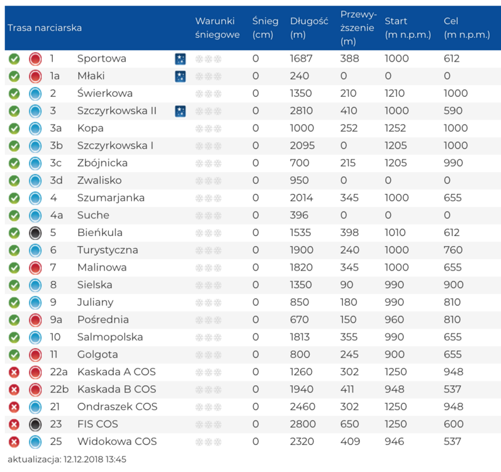The image size is (501, 472).
Task: Click the Cel (m n.p.m.) column header
Action: coord(467,28)
